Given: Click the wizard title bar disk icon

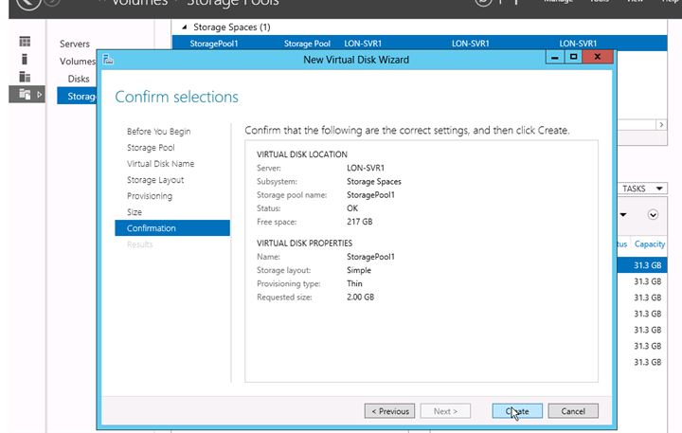Looking at the screenshot, I should point(109,60).
